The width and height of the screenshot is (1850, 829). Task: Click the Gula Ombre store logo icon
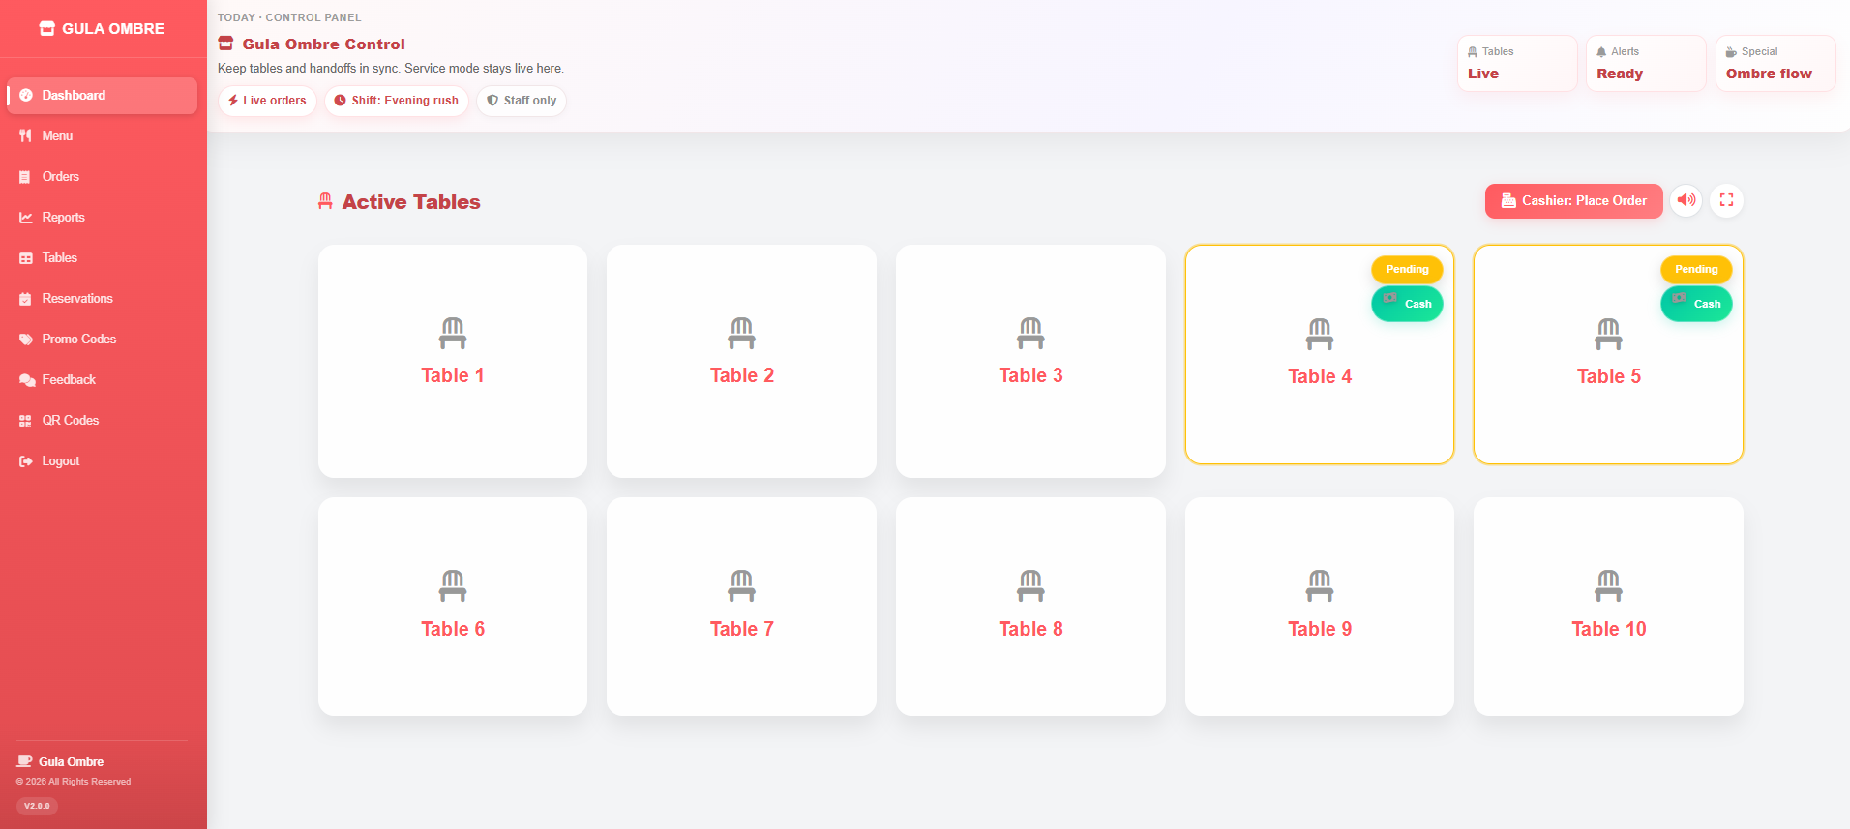46,29
